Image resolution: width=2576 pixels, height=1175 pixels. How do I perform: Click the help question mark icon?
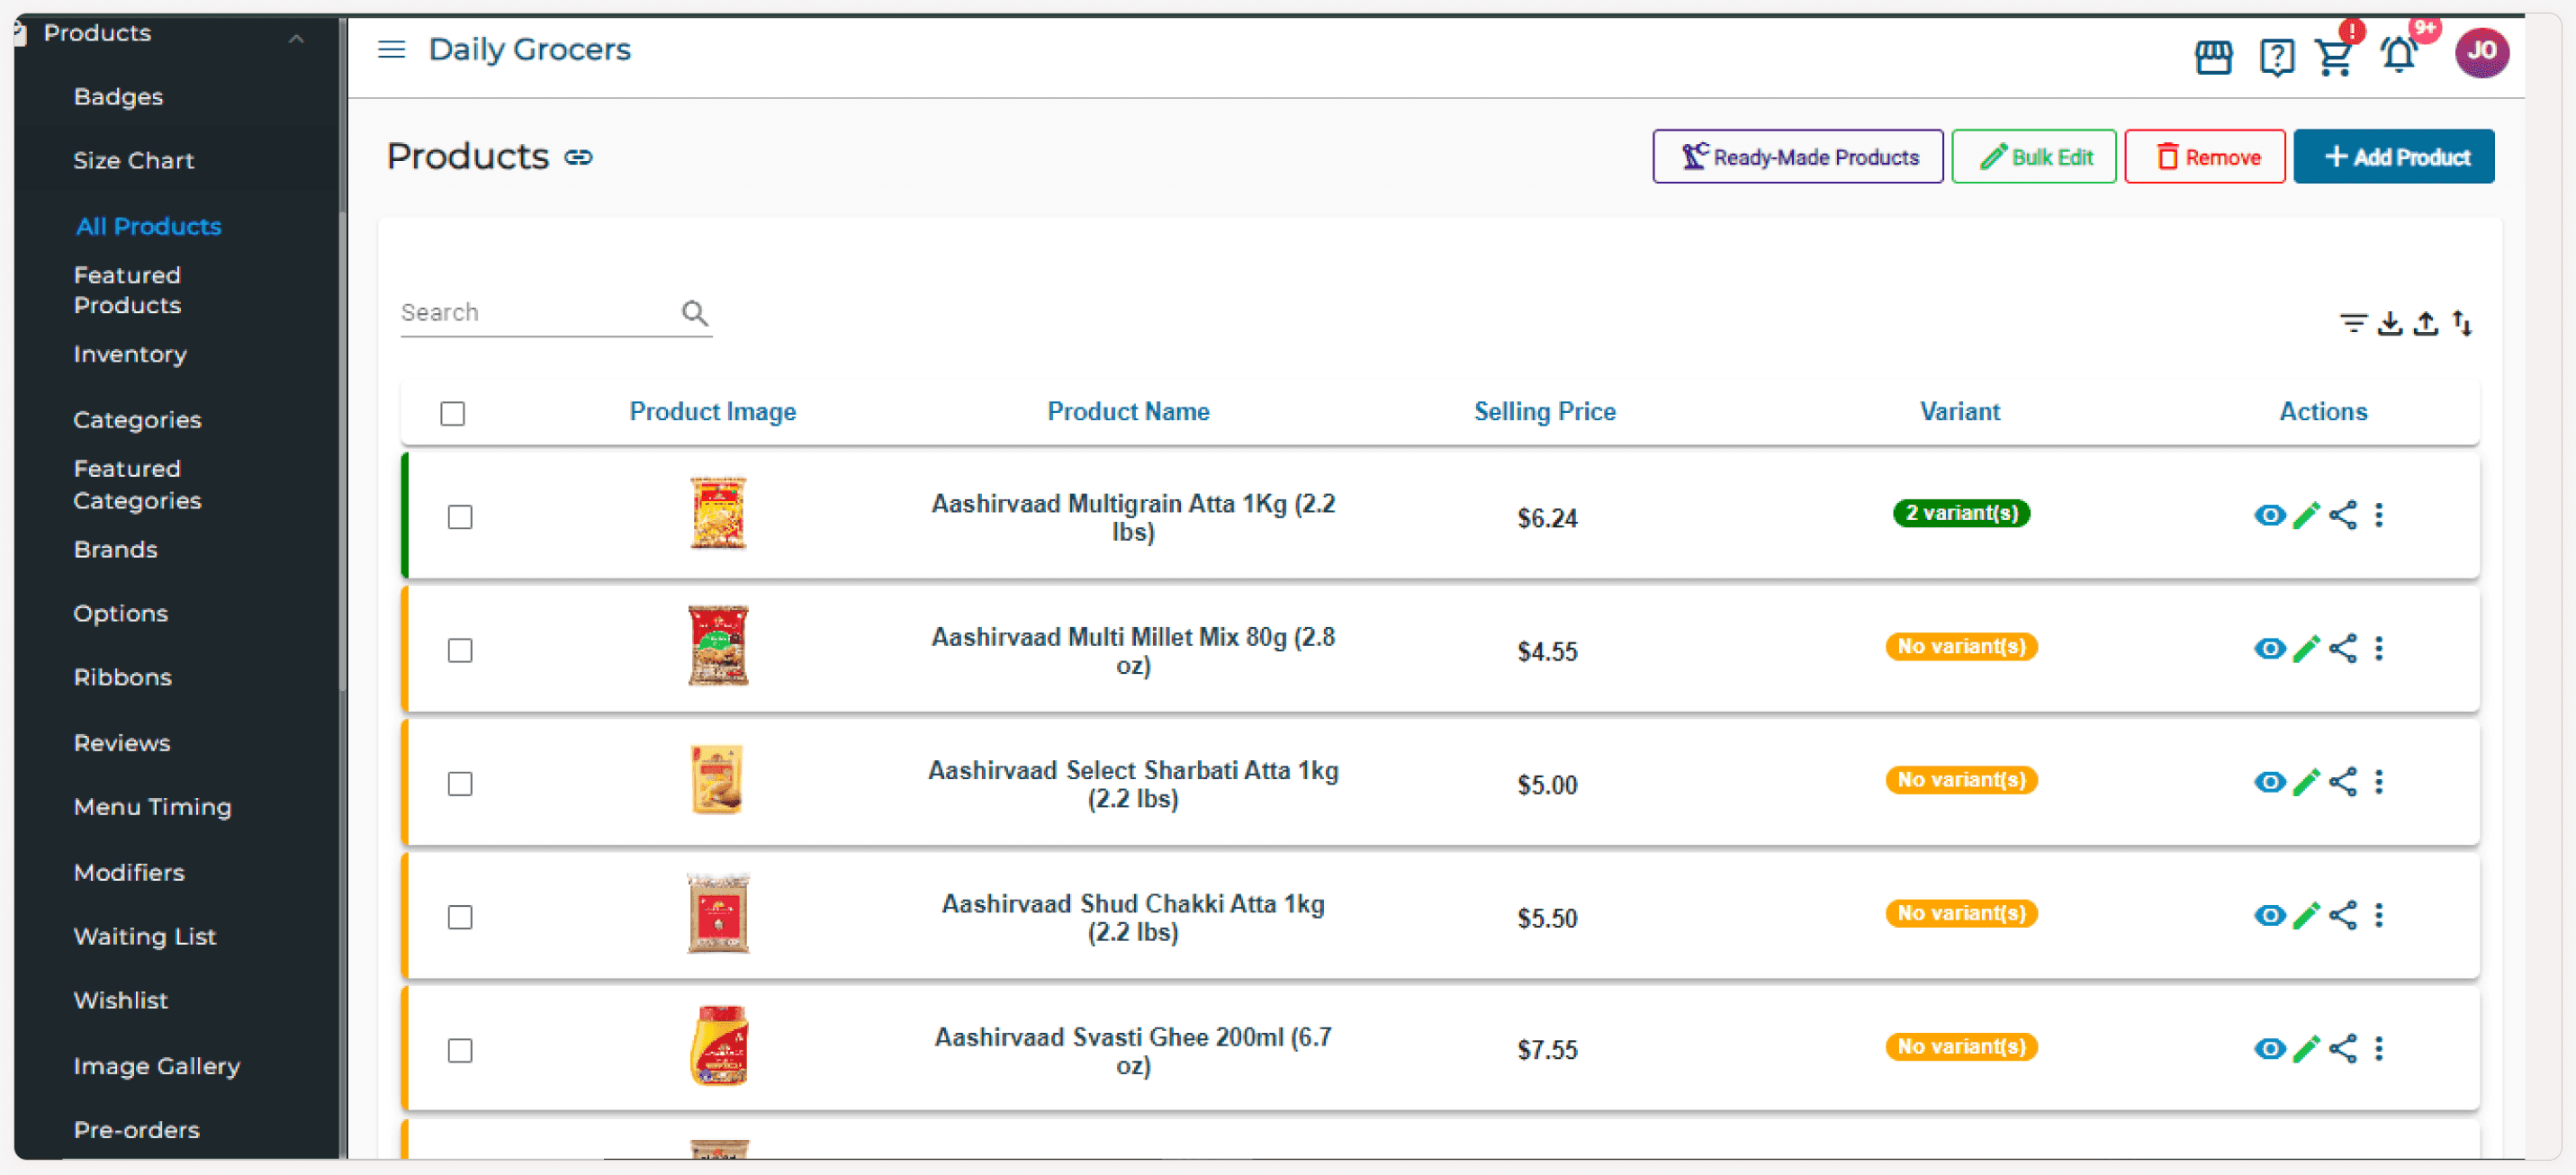(2275, 56)
